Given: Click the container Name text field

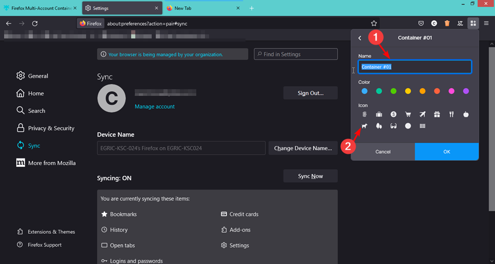Looking at the screenshot, I should [415, 67].
